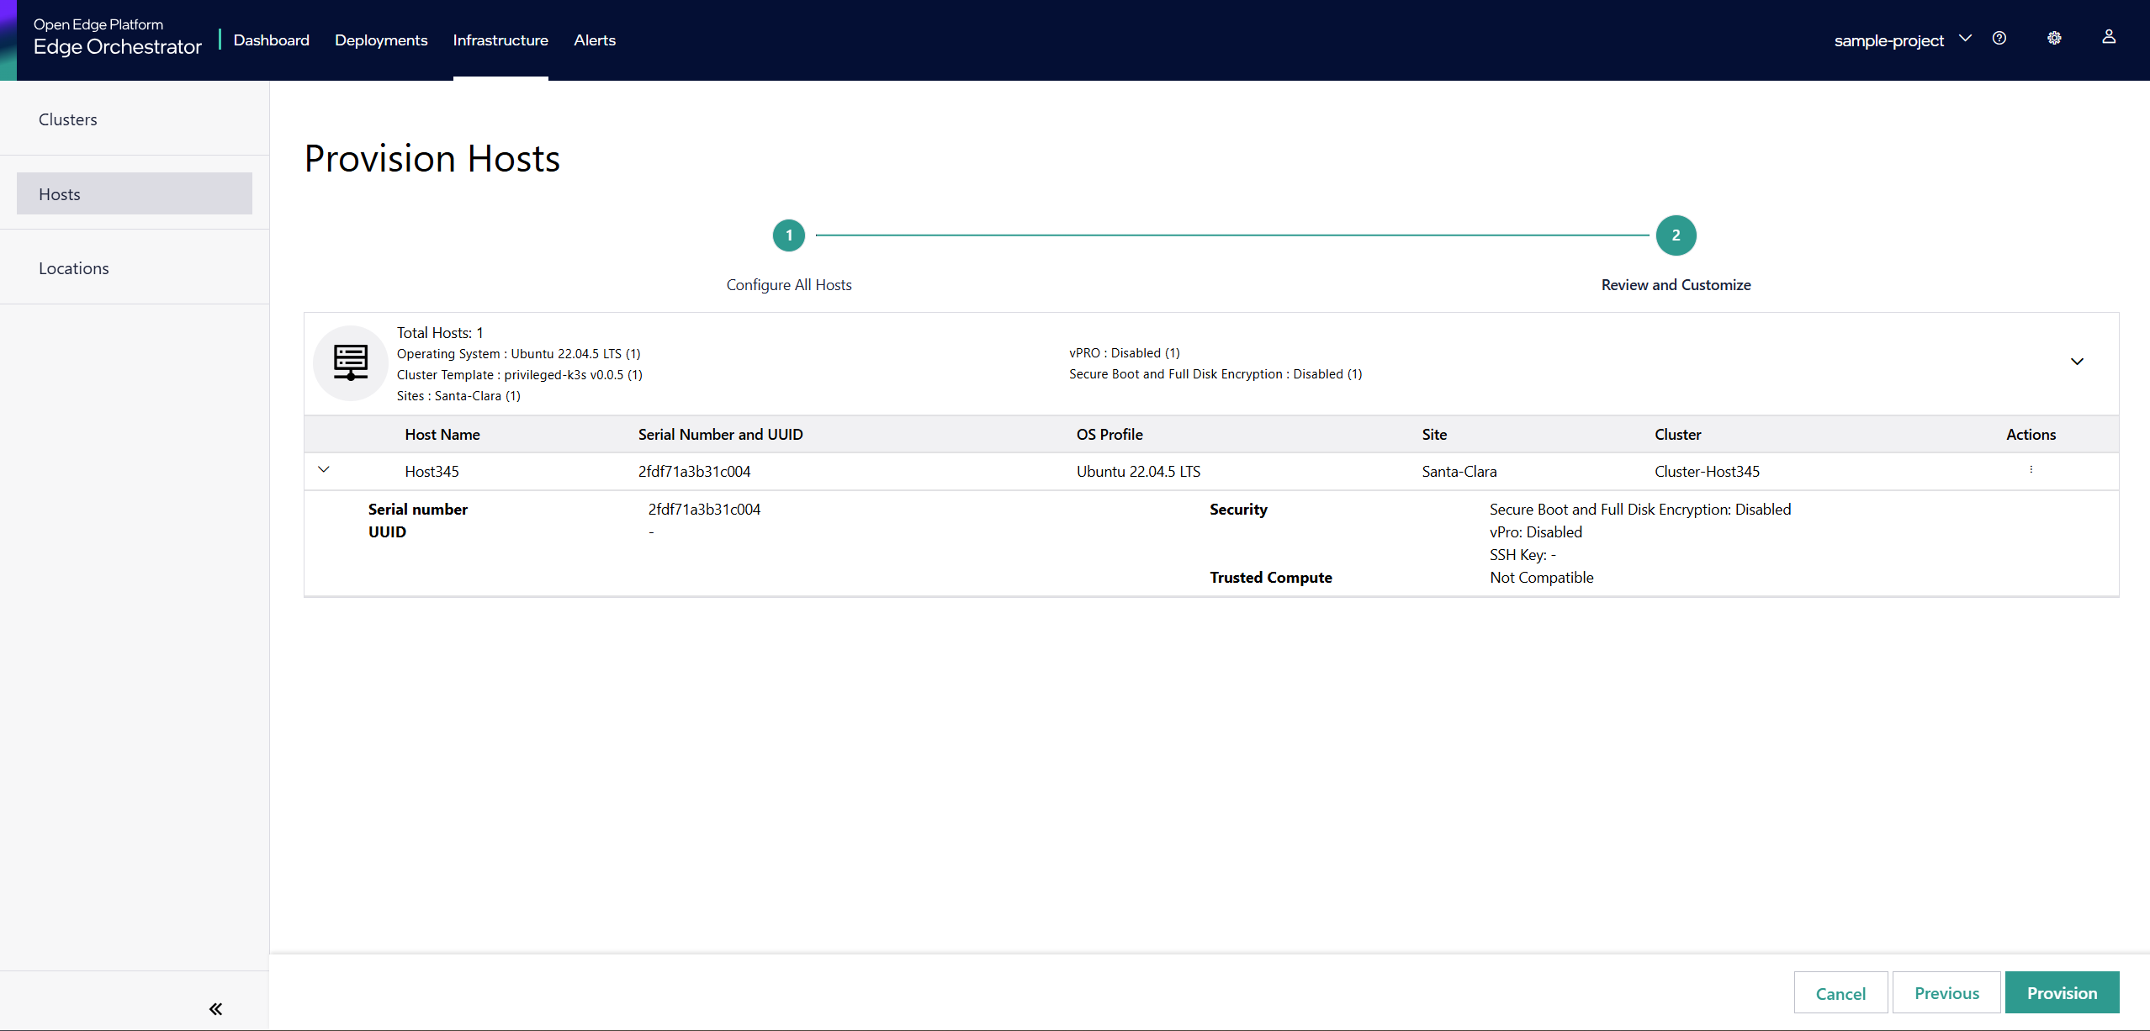Viewport: 2150px width, 1031px height.
Task: Click Sites : Santa-Clara (1) summary text
Action: click(x=458, y=396)
